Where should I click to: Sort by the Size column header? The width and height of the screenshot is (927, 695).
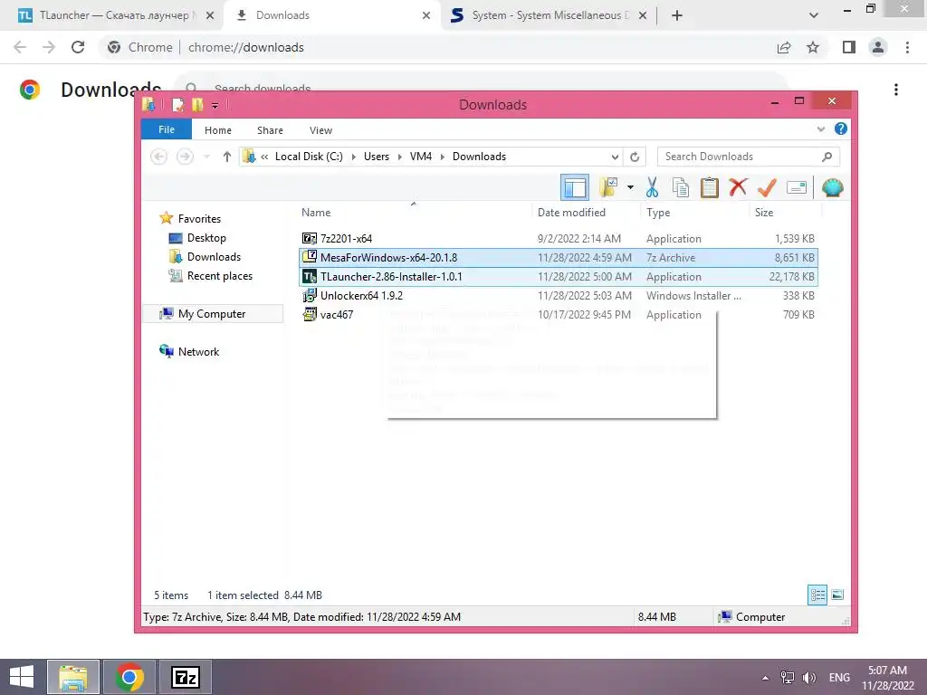click(763, 213)
